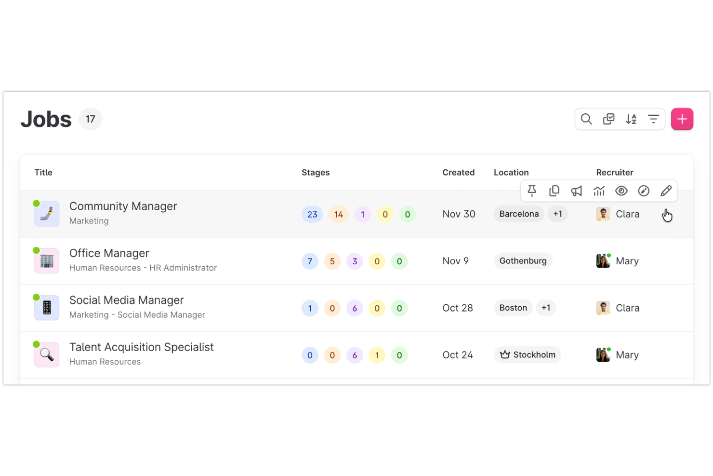
Task: Click the orange 5 badge for Office Manager
Action: point(332,261)
